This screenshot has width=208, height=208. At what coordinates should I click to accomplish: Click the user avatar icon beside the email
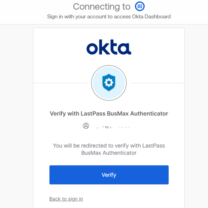tap(86, 126)
